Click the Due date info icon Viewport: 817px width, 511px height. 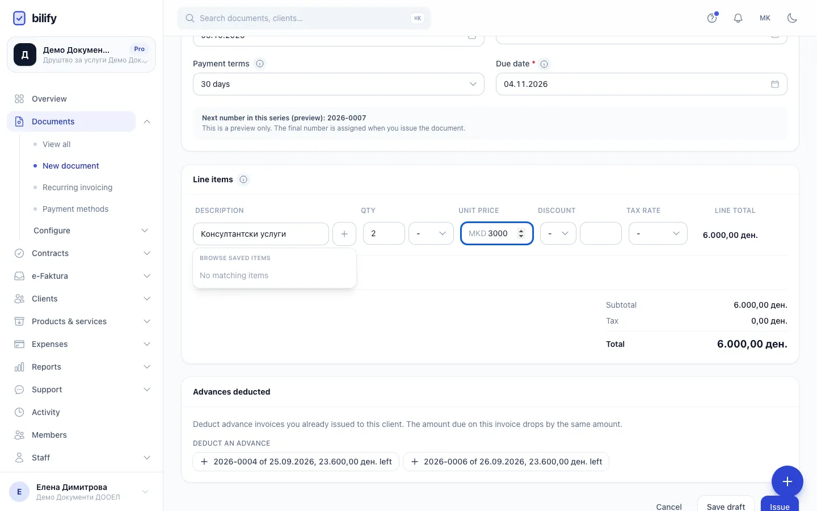coord(544,64)
